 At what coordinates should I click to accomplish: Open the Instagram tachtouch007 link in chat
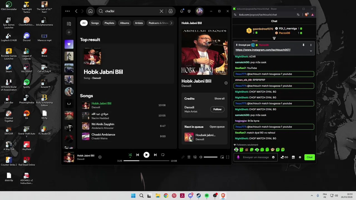coord(263,50)
